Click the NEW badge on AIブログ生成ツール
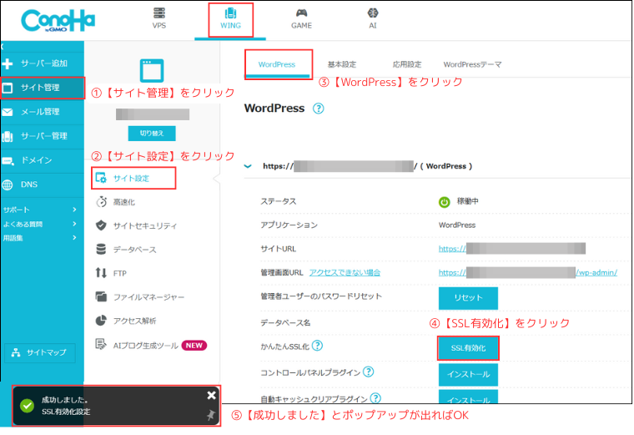The image size is (634, 435). 194,346
